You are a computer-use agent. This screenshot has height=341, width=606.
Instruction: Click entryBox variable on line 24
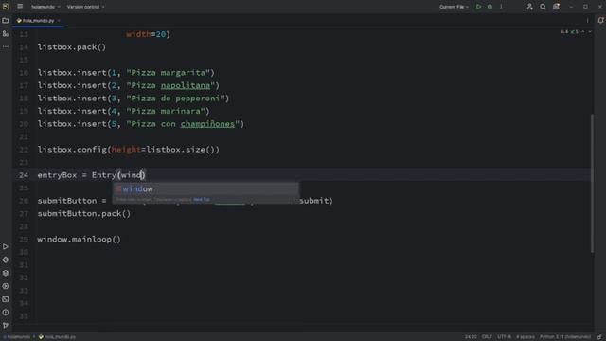[57, 175]
